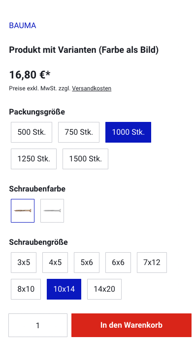Select the silver screw image option
This screenshot has height=344, width=194.
tap(52, 211)
